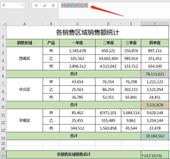Viewport: 170px width, 159px height.
Task: Select column E header
Action: (x=131, y=24)
